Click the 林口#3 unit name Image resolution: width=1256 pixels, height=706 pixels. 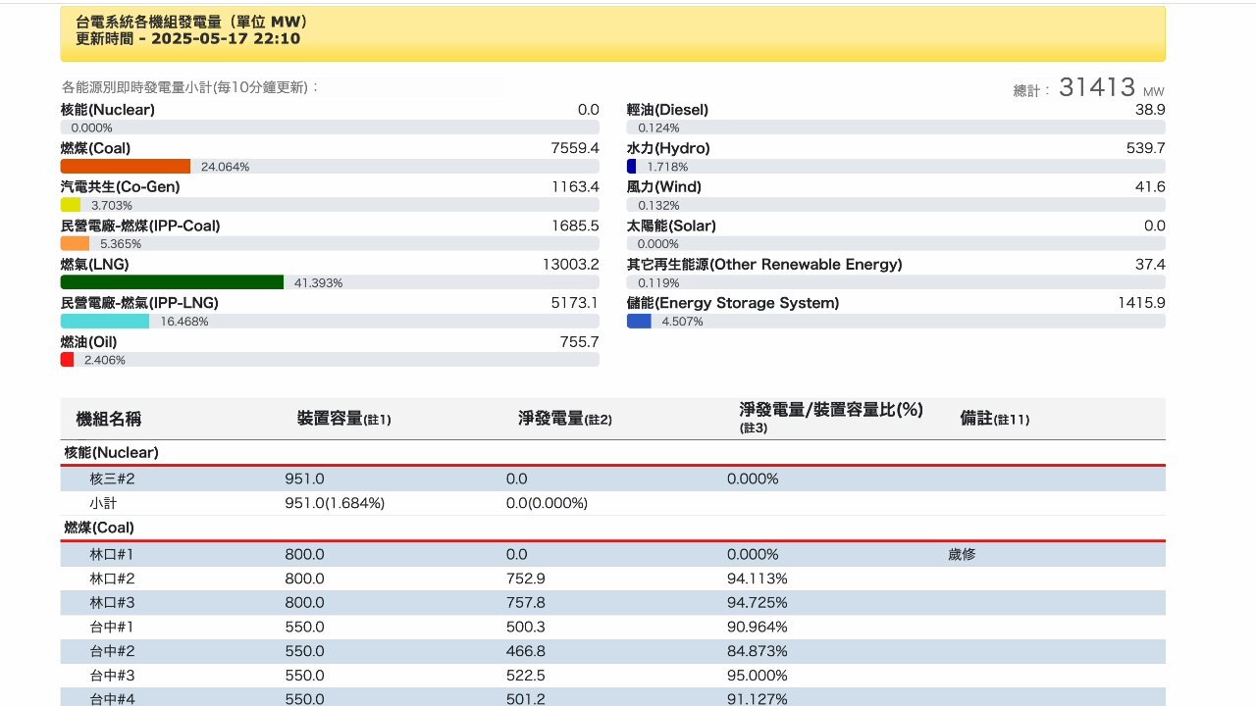[112, 602]
